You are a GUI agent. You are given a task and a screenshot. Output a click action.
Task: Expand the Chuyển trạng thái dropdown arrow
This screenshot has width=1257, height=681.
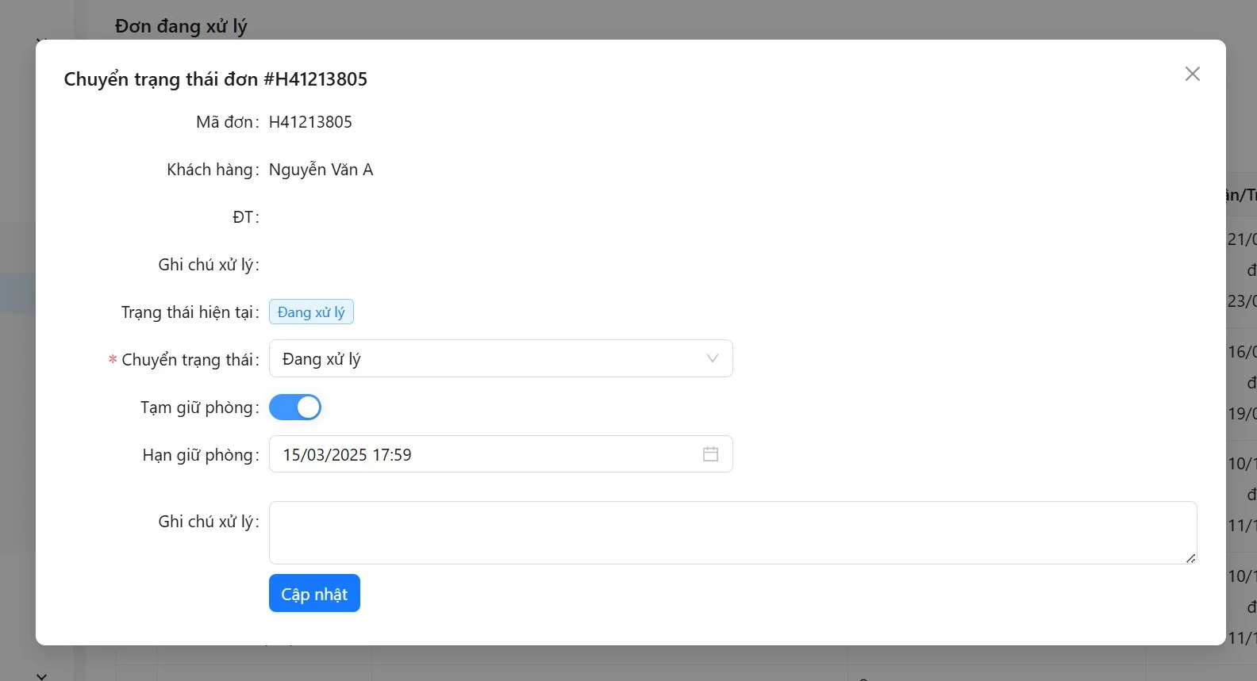[712, 359]
